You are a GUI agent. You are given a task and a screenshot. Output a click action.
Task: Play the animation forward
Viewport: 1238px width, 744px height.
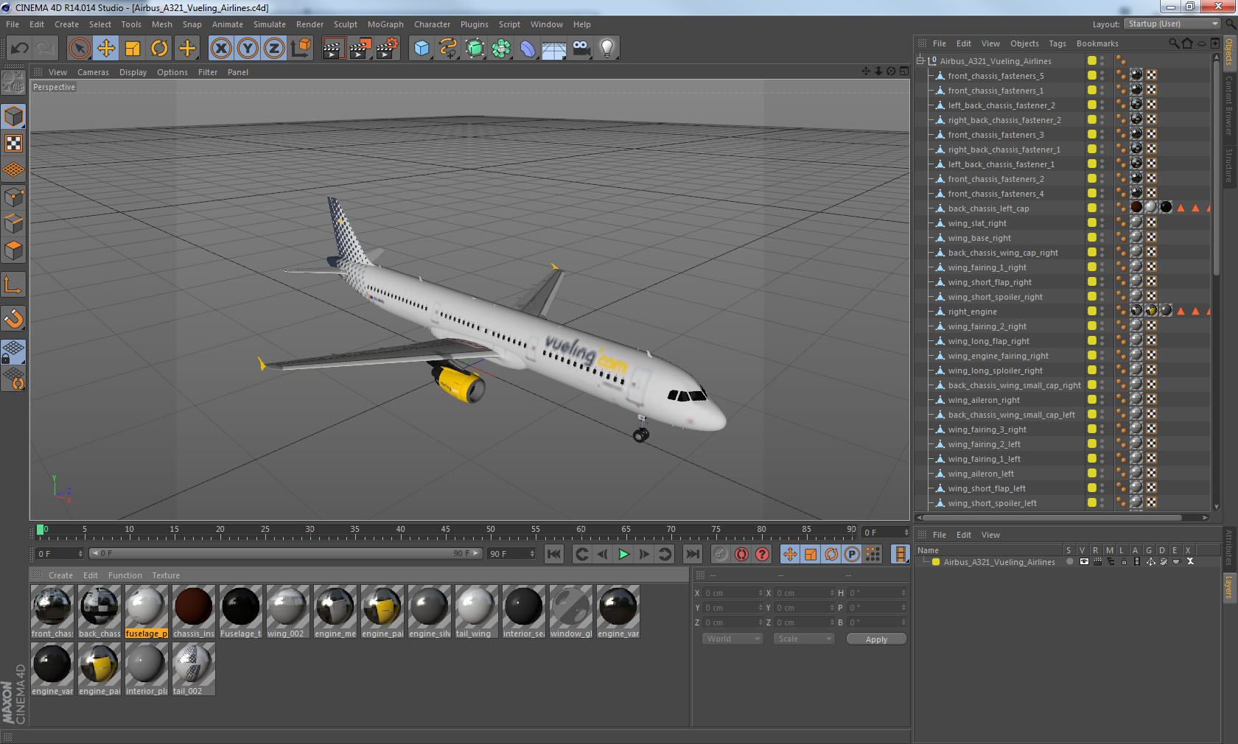623,554
